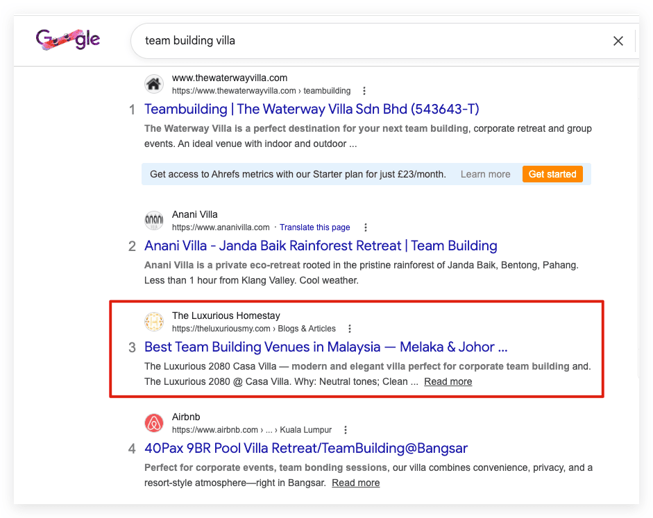Open the Best Team Building Venues in Malaysia result
The width and height of the screenshot is (653, 518).
click(x=325, y=347)
